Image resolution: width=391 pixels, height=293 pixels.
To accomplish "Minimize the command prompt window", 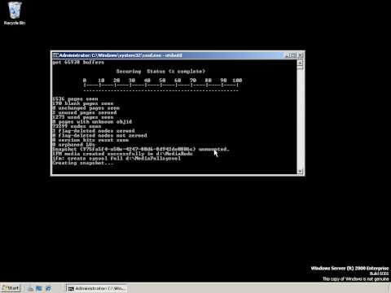I will pyautogui.click(x=287, y=55).
